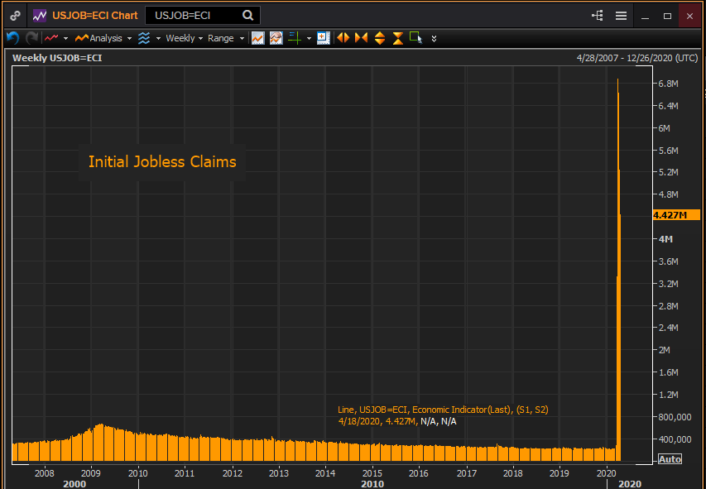
Task: Click the Weekly USJOB=ECI chart title
Action: click(57, 58)
